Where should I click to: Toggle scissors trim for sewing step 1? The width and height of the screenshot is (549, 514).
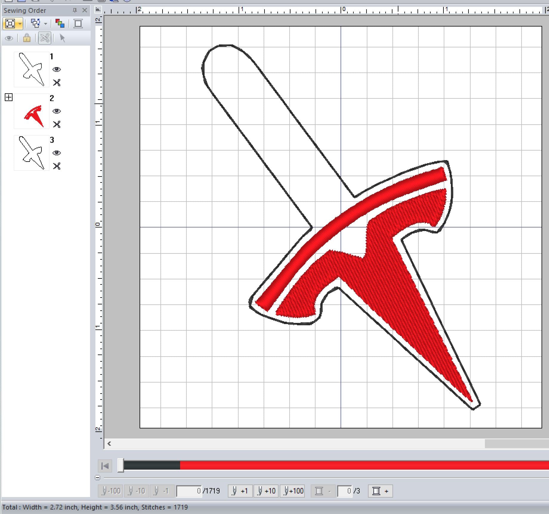click(57, 83)
